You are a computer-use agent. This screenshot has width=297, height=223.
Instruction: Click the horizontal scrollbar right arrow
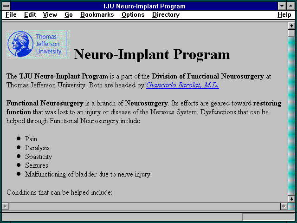click(284, 206)
